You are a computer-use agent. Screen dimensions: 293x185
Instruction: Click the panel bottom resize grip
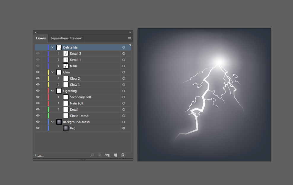coord(83,159)
